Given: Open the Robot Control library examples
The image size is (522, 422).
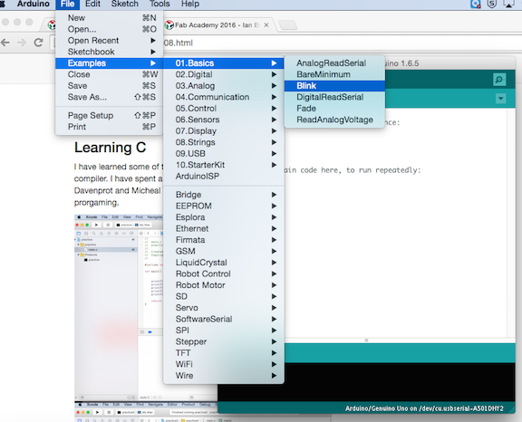Looking at the screenshot, I should pyautogui.click(x=224, y=273).
